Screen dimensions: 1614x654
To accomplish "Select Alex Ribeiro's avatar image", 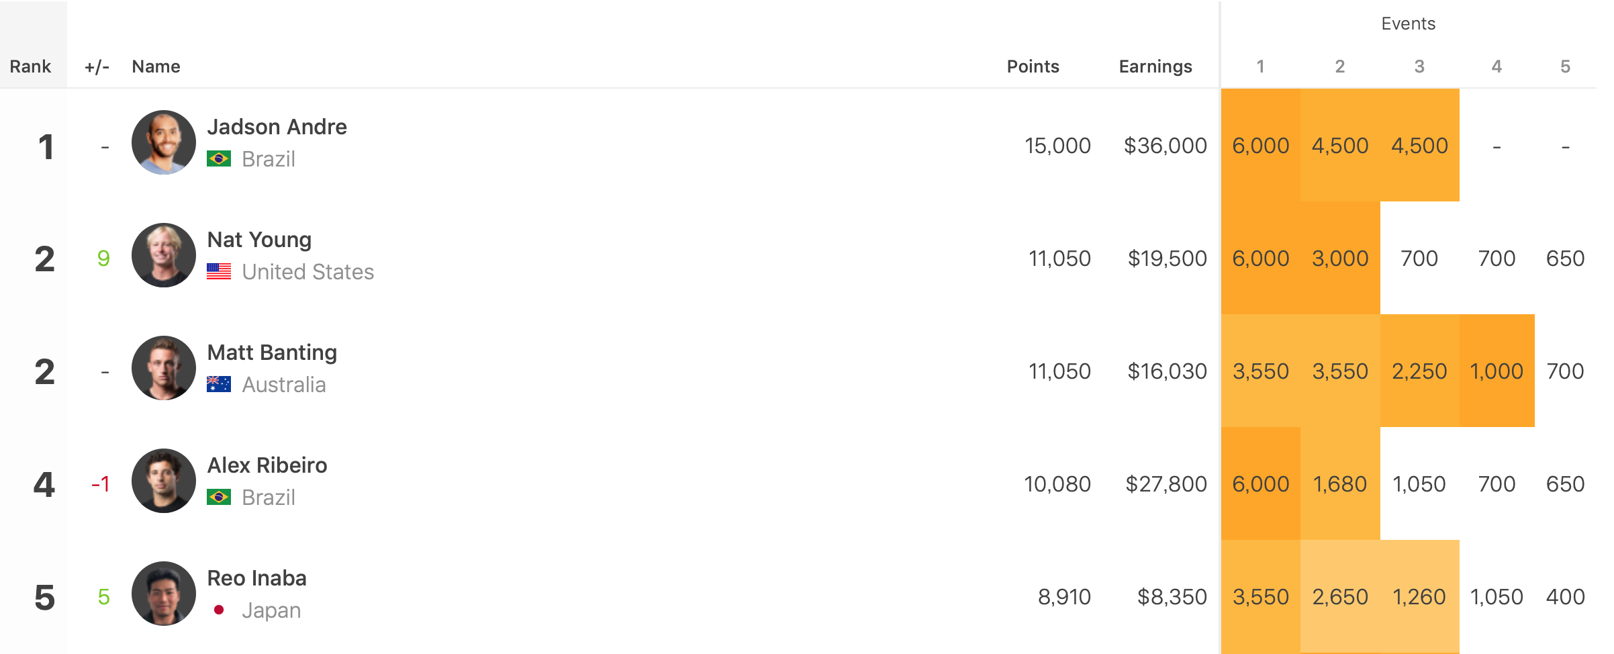I will [x=164, y=481].
